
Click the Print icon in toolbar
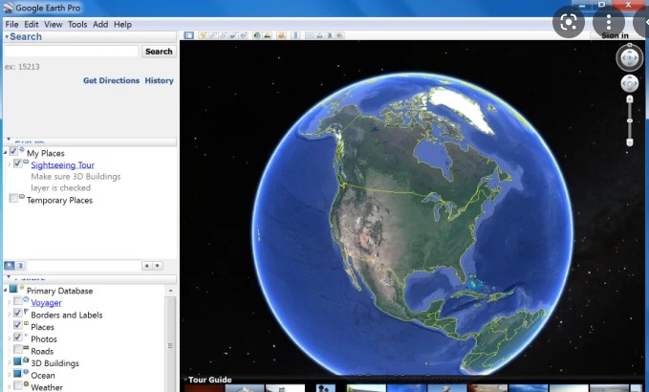319,35
